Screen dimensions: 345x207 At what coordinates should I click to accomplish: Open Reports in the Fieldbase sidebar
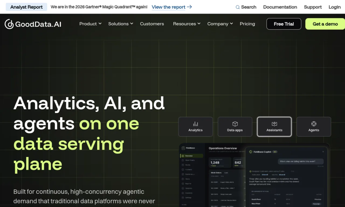pyautogui.click(x=188, y=184)
